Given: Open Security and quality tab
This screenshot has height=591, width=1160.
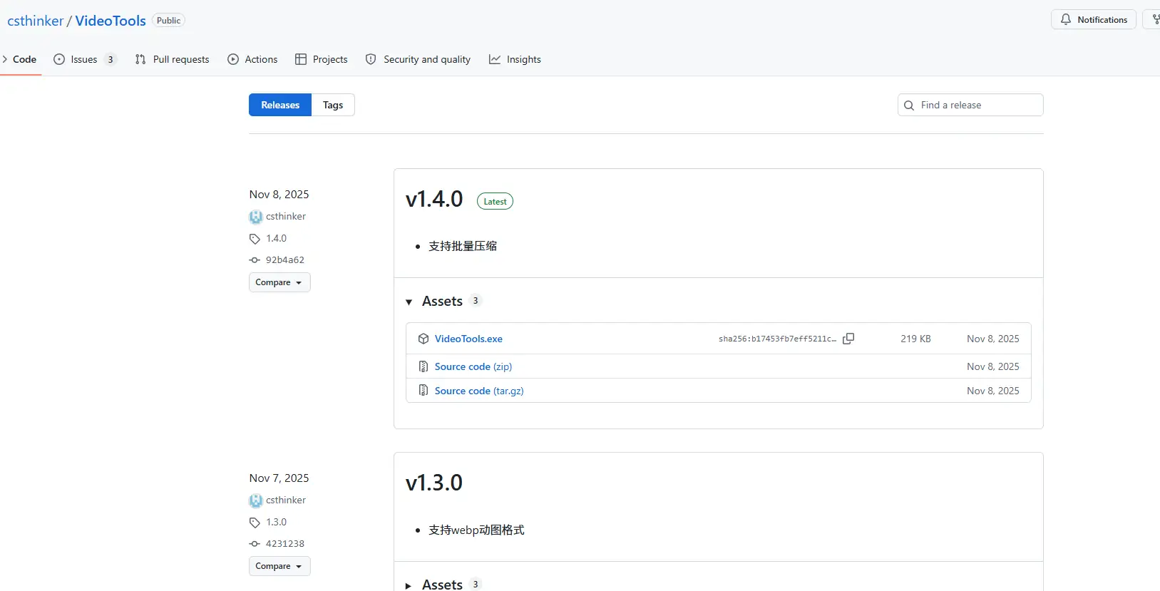Looking at the screenshot, I should 418,59.
